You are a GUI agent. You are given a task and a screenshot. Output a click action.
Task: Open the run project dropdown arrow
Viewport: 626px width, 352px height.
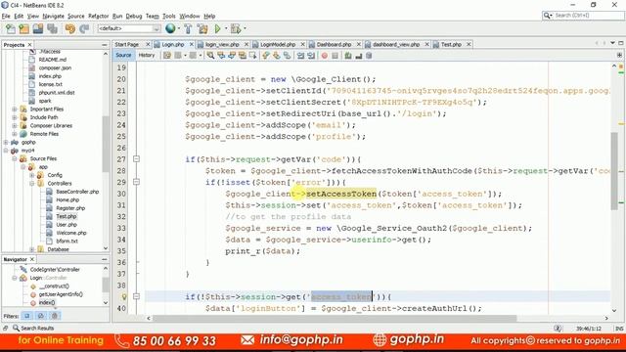(x=226, y=28)
